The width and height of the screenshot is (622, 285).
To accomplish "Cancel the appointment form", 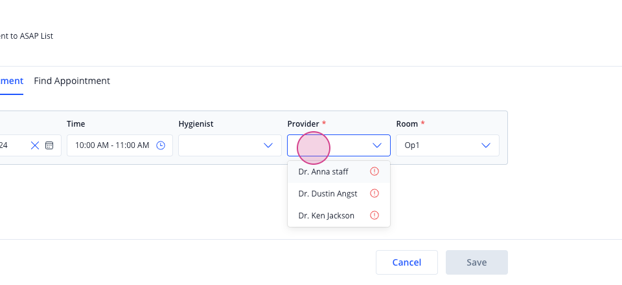I will tap(407, 262).
